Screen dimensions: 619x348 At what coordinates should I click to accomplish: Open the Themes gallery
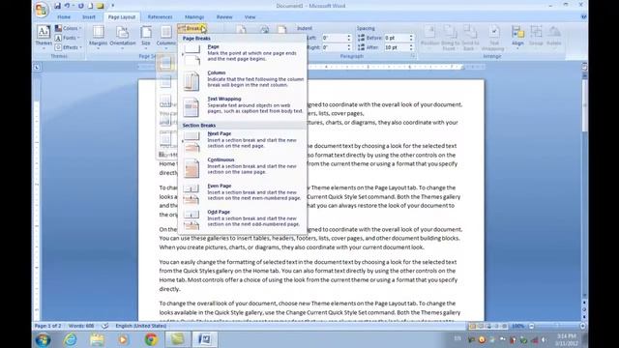pyautogui.click(x=44, y=38)
